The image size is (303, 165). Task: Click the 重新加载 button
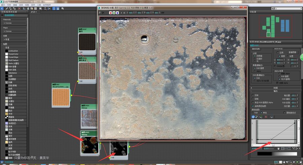[256, 49]
